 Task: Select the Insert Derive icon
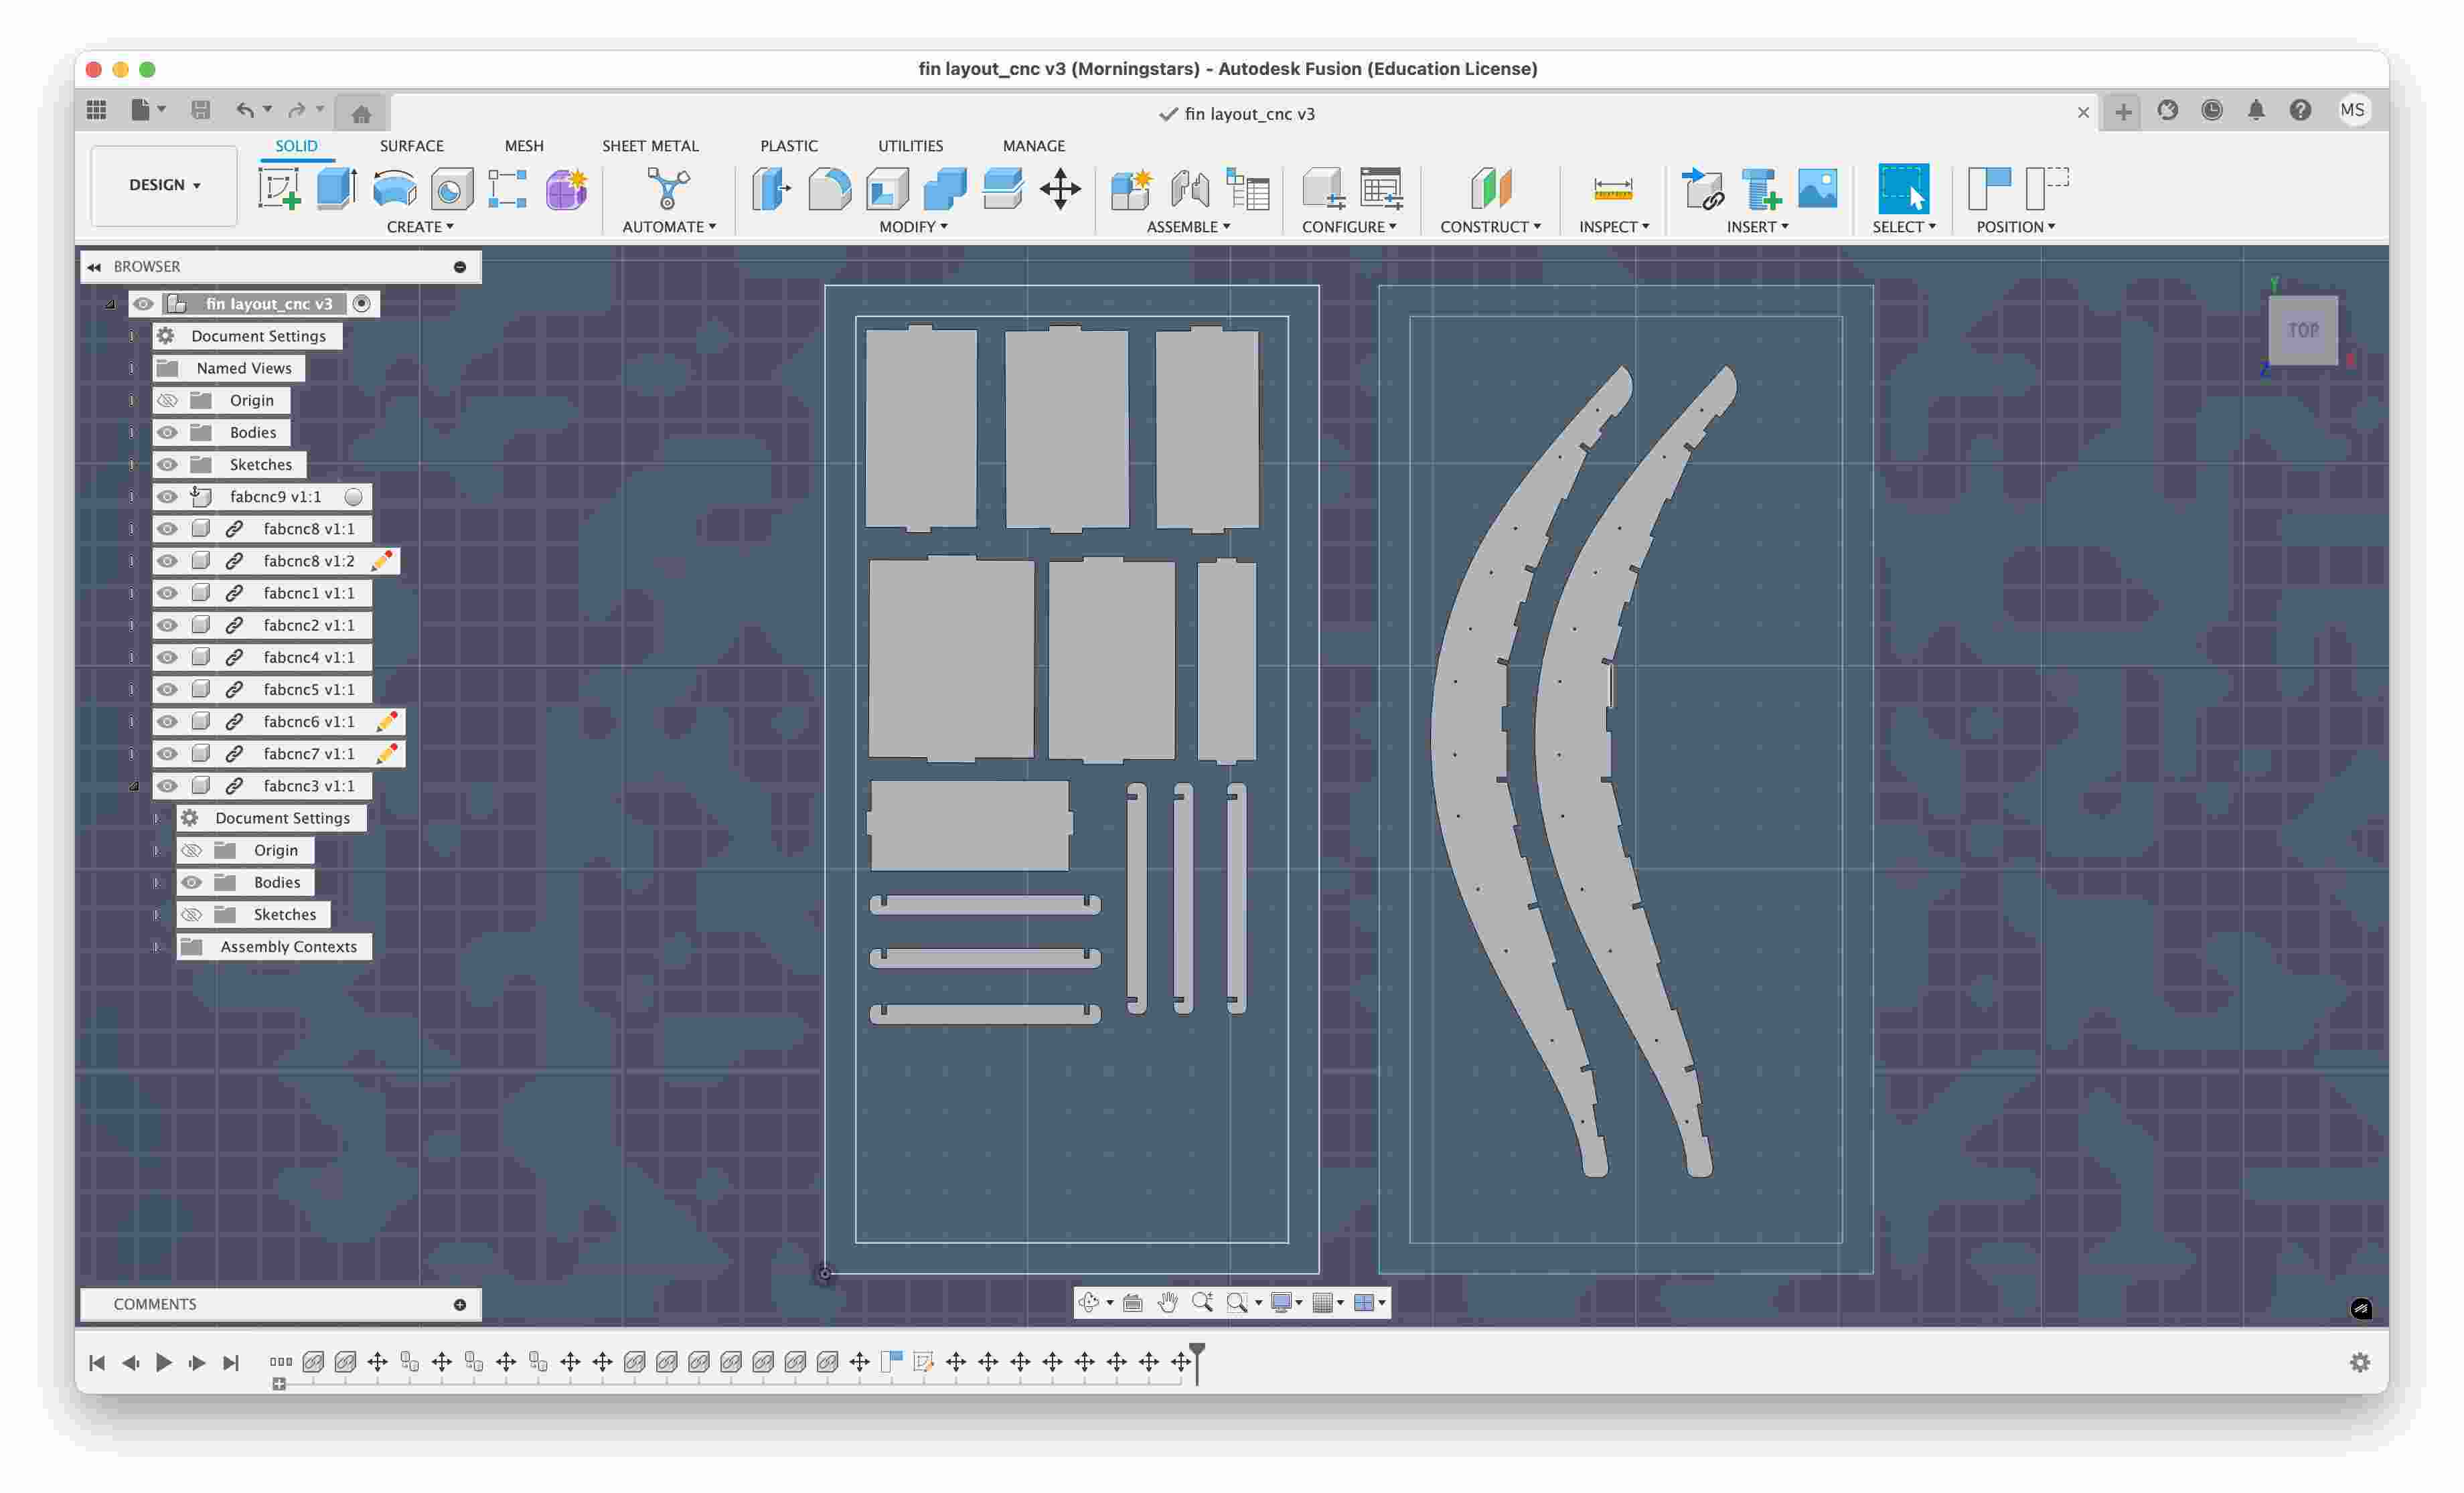(1703, 188)
